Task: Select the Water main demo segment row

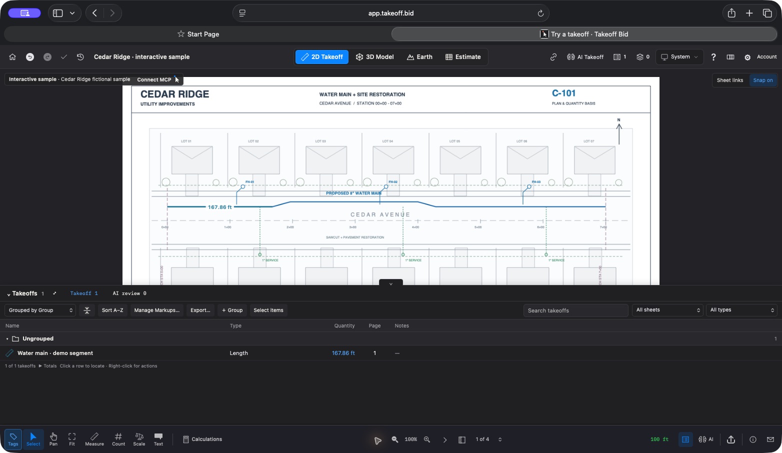Action: click(391, 353)
